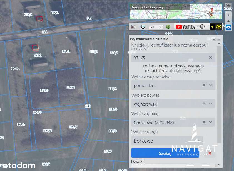Open the WMS services icon
This screenshot has height=171, width=234.
(x=143, y=27)
